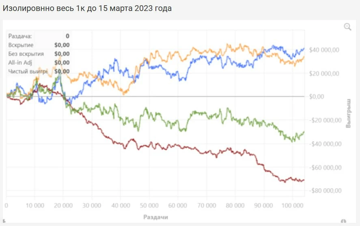Click the magnifier zoom icon on chart
The width and height of the screenshot is (360, 226).
(x=347, y=27)
